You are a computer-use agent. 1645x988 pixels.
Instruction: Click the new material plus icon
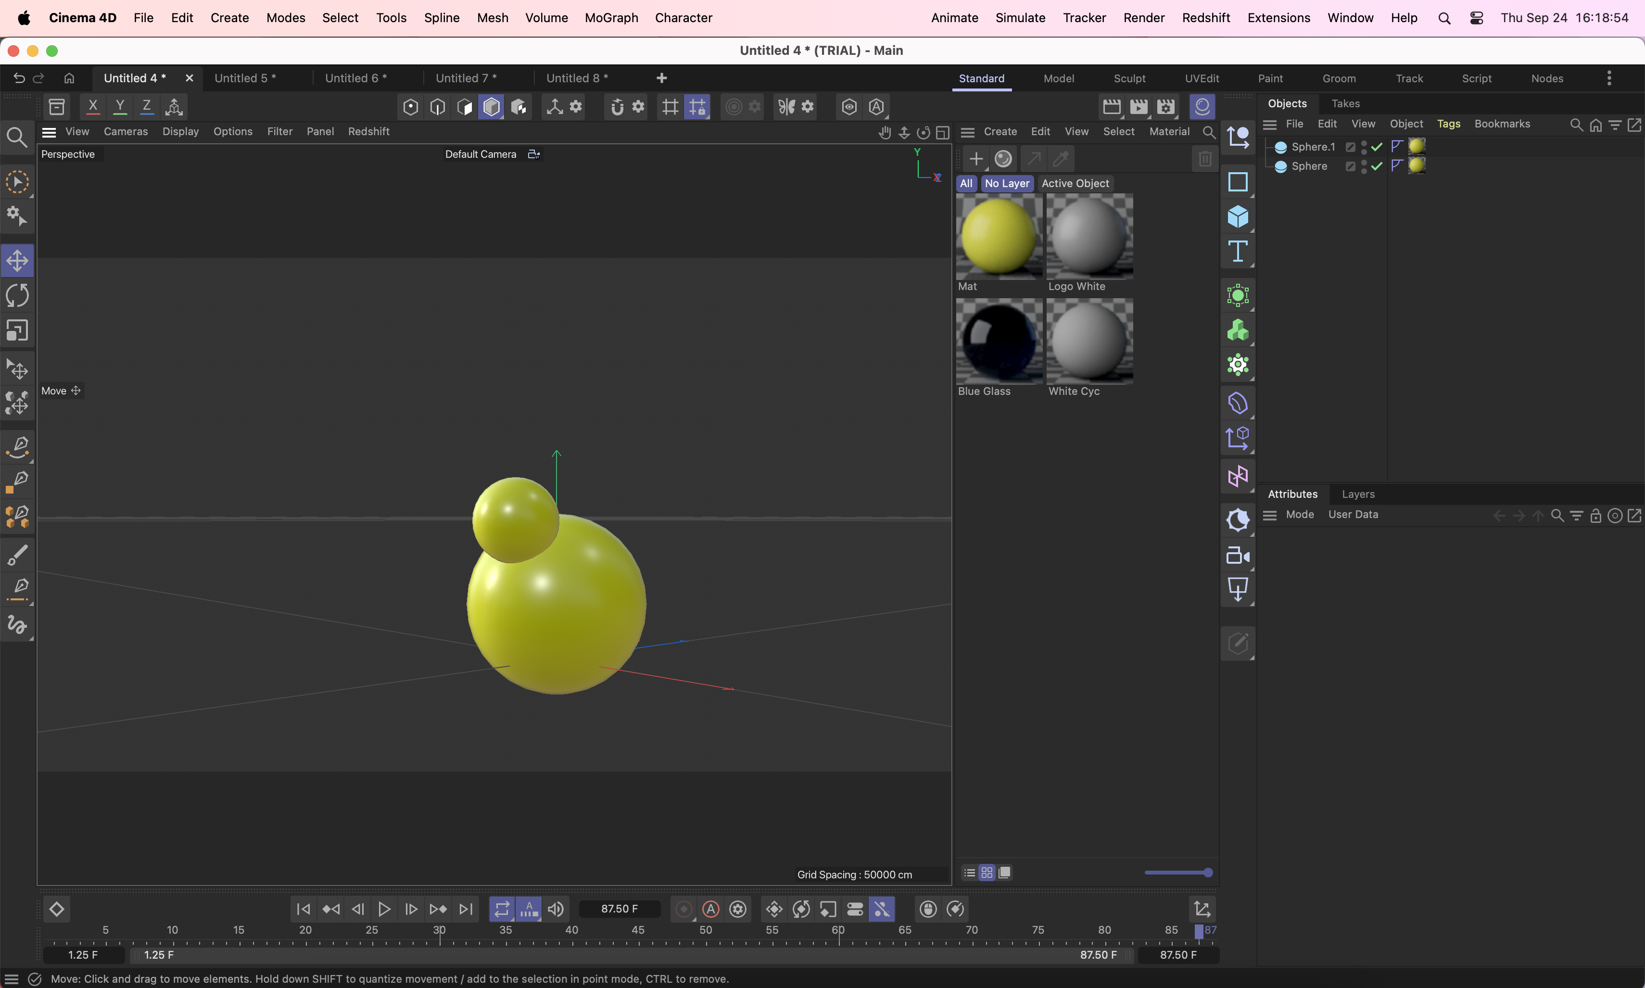pyautogui.click(x=976, y=158)
